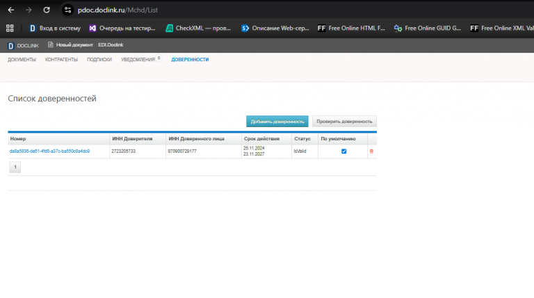This screenshot has width=534, height=298.
Task: Click the browser forward arrow
Action: click(29, 10)
